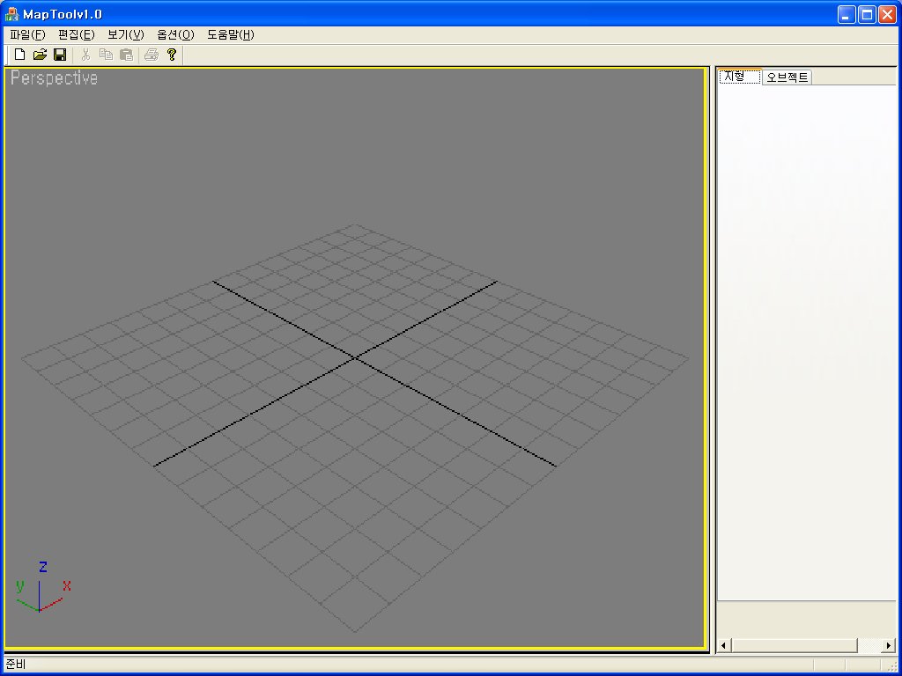Click the 준비 status bar text
This screenshot has width=902, height=676.
point(16,665)
